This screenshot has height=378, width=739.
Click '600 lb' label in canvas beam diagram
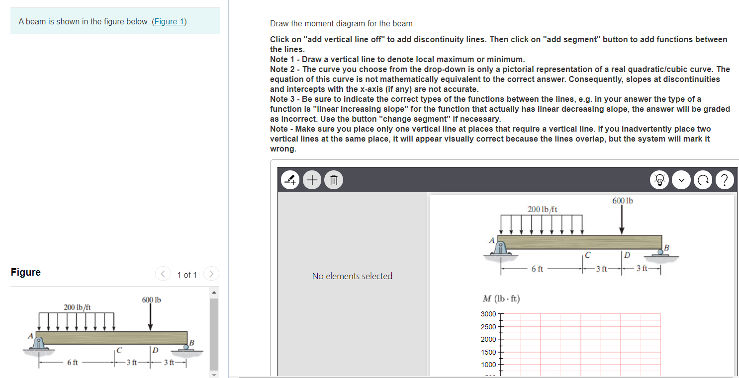coord(622,201)
